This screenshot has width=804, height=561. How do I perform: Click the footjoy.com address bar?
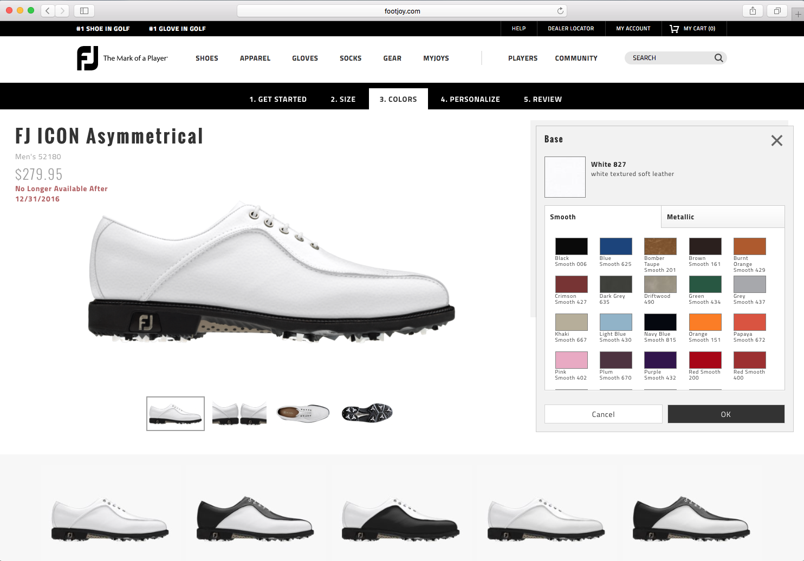pos(402,11)
